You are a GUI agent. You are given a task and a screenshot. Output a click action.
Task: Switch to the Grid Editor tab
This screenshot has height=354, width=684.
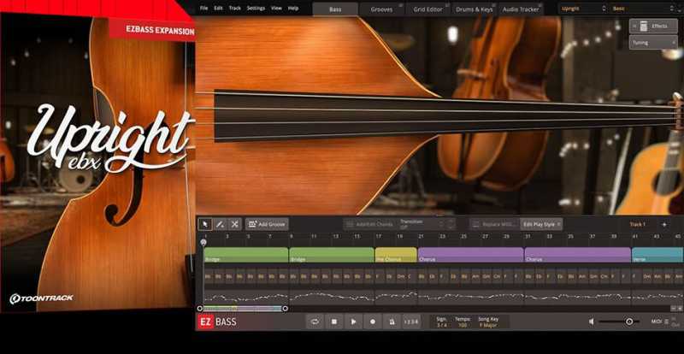tap(428, 9)
